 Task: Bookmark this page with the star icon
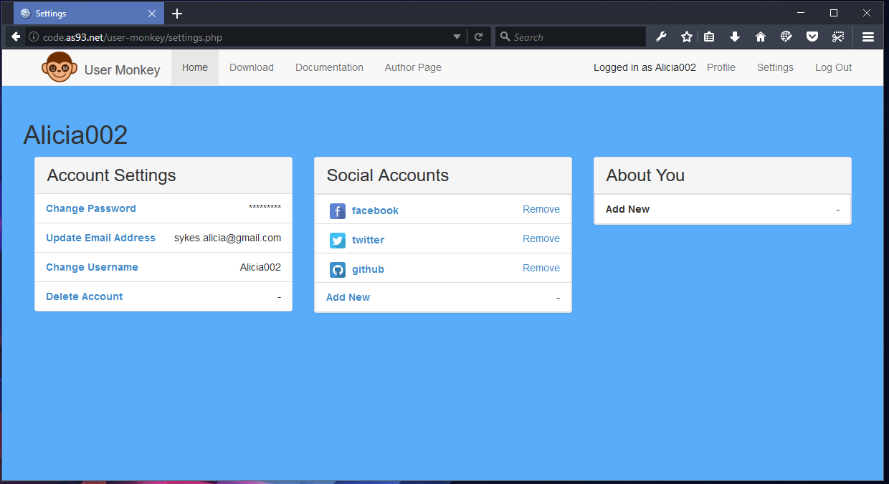click(x=686, y=37)
